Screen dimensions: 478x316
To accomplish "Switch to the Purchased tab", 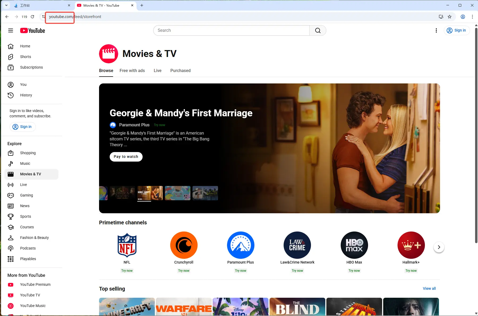I will pos(180,70).
